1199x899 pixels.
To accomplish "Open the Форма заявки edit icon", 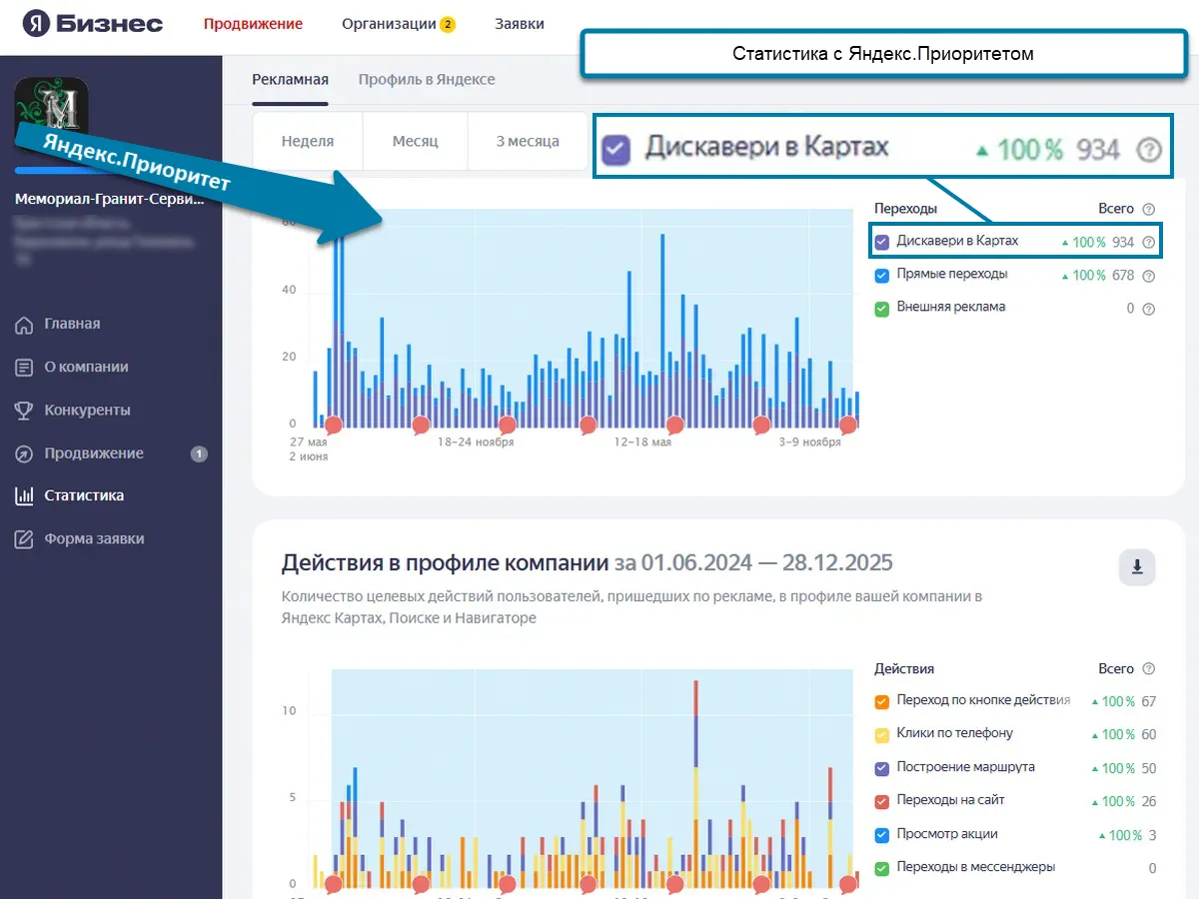I will click(x=25, y=539).
